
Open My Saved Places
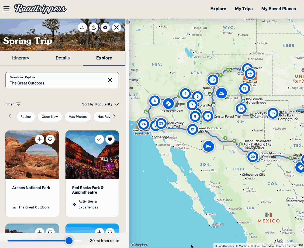pos(278,9)
